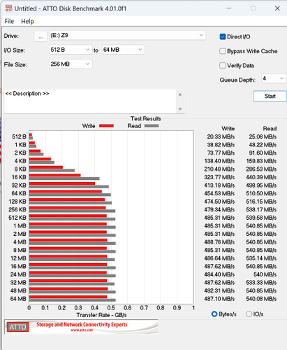
Task: Select the Bytes/s radio button
Action: (x=214, y=314)
